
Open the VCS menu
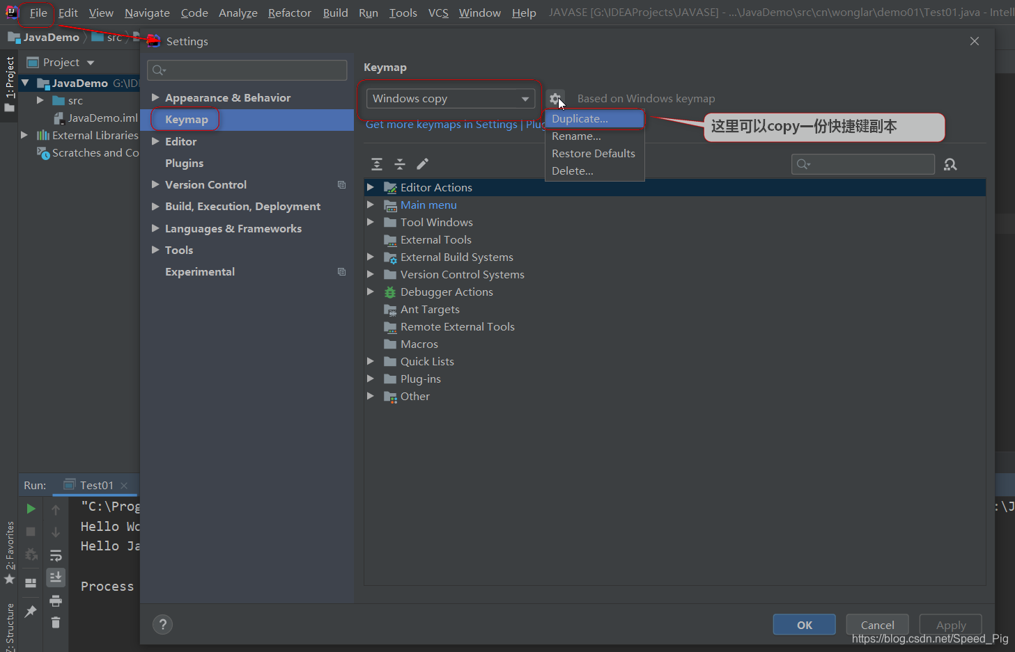click(438, 13)
